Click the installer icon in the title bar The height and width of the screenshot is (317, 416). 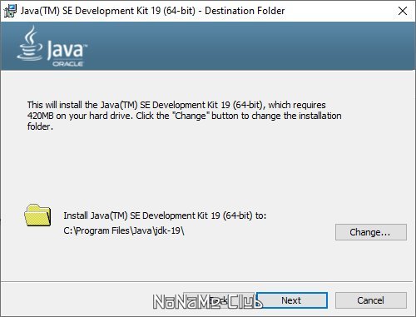pyautogui.click(x=10, y=11)
